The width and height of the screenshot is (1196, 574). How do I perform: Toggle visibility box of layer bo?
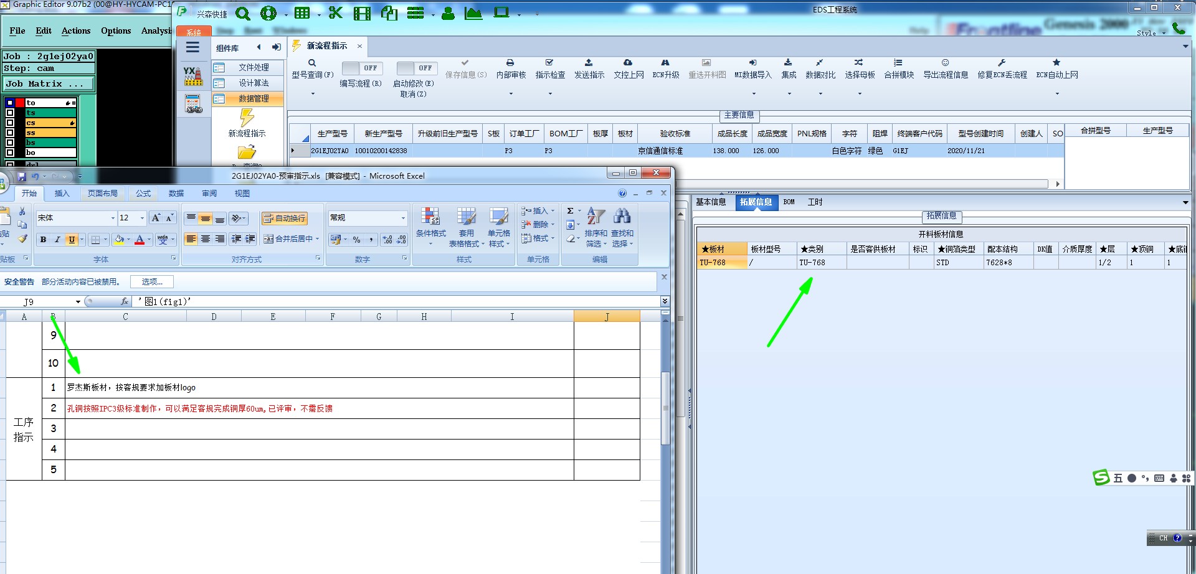10,153
